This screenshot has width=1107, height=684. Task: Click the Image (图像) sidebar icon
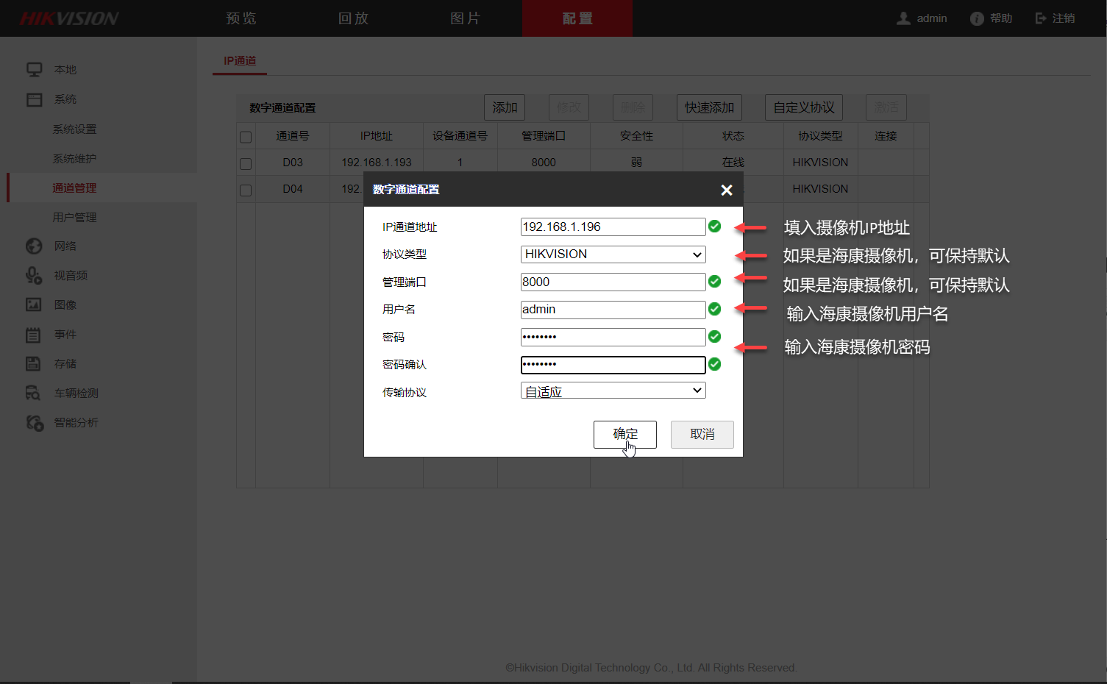point(34,304)
